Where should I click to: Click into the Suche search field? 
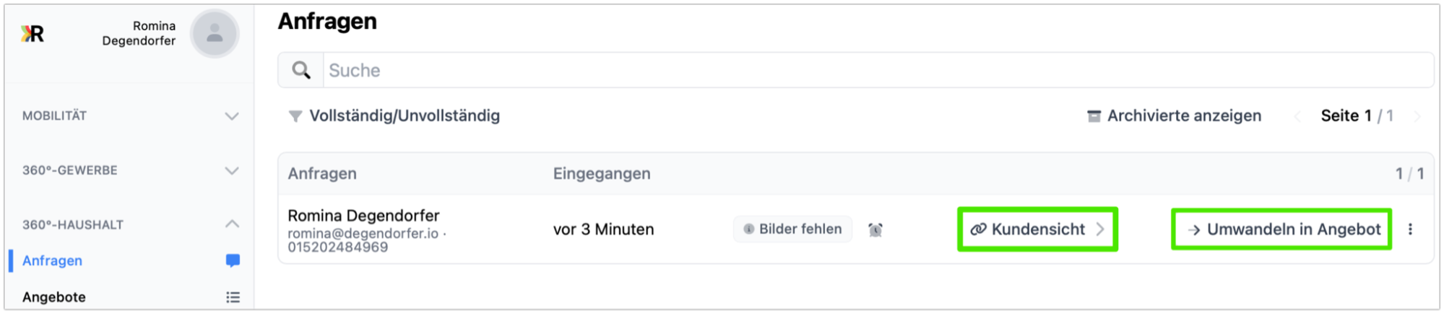coord(867,70)
